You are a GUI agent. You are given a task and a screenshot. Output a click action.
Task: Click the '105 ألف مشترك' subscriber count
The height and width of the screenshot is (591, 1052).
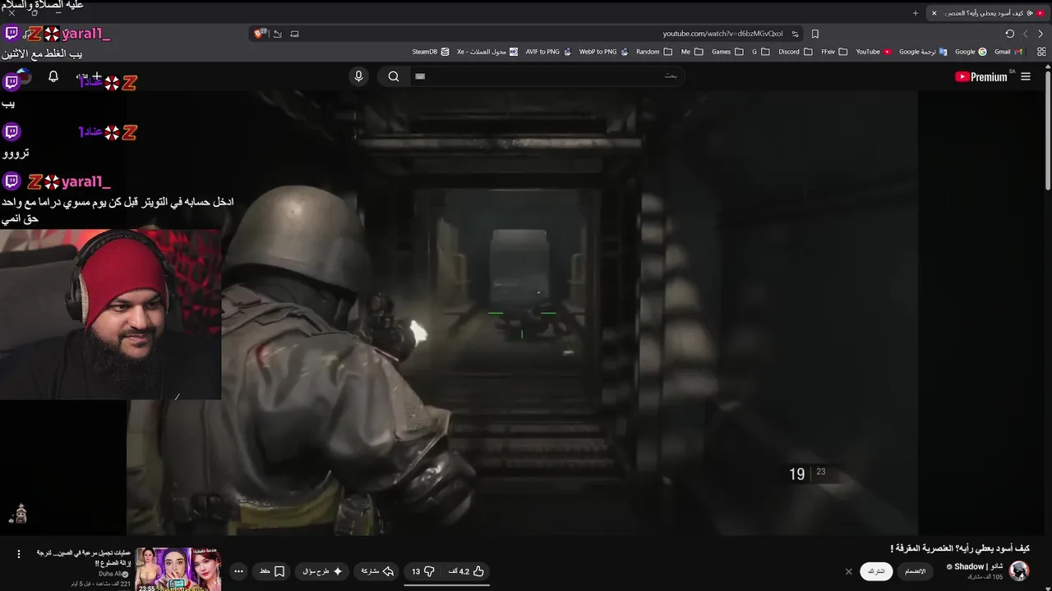[985, 577]
